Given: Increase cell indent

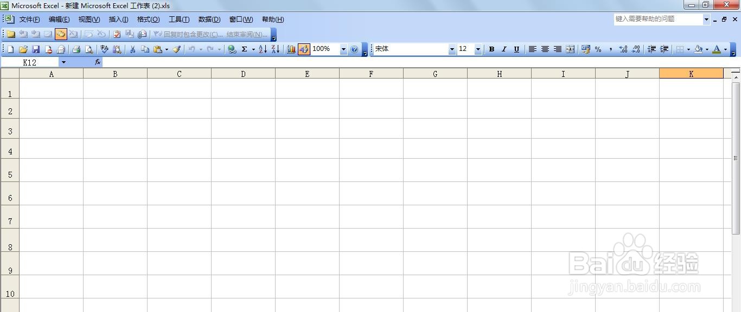Looking at the screenshot, I should [664, 49].
